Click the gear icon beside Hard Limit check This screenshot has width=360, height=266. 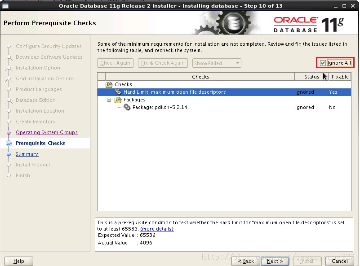coord(118,92)
